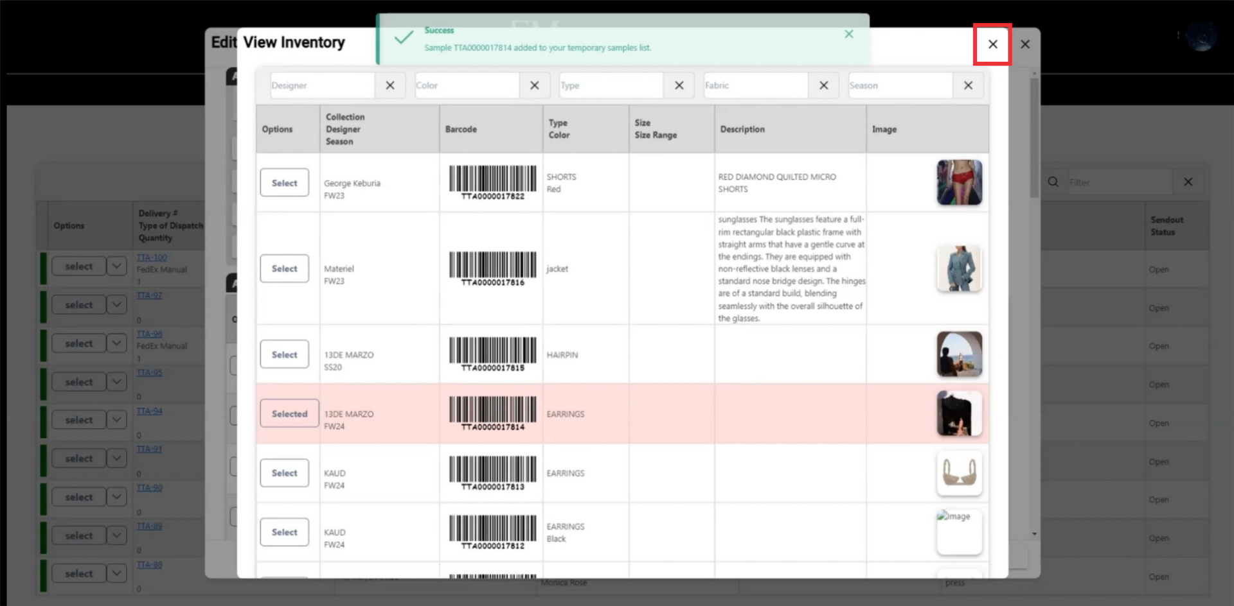Expand select dropdown for TTA-88 row

click(x=116, y=573)
